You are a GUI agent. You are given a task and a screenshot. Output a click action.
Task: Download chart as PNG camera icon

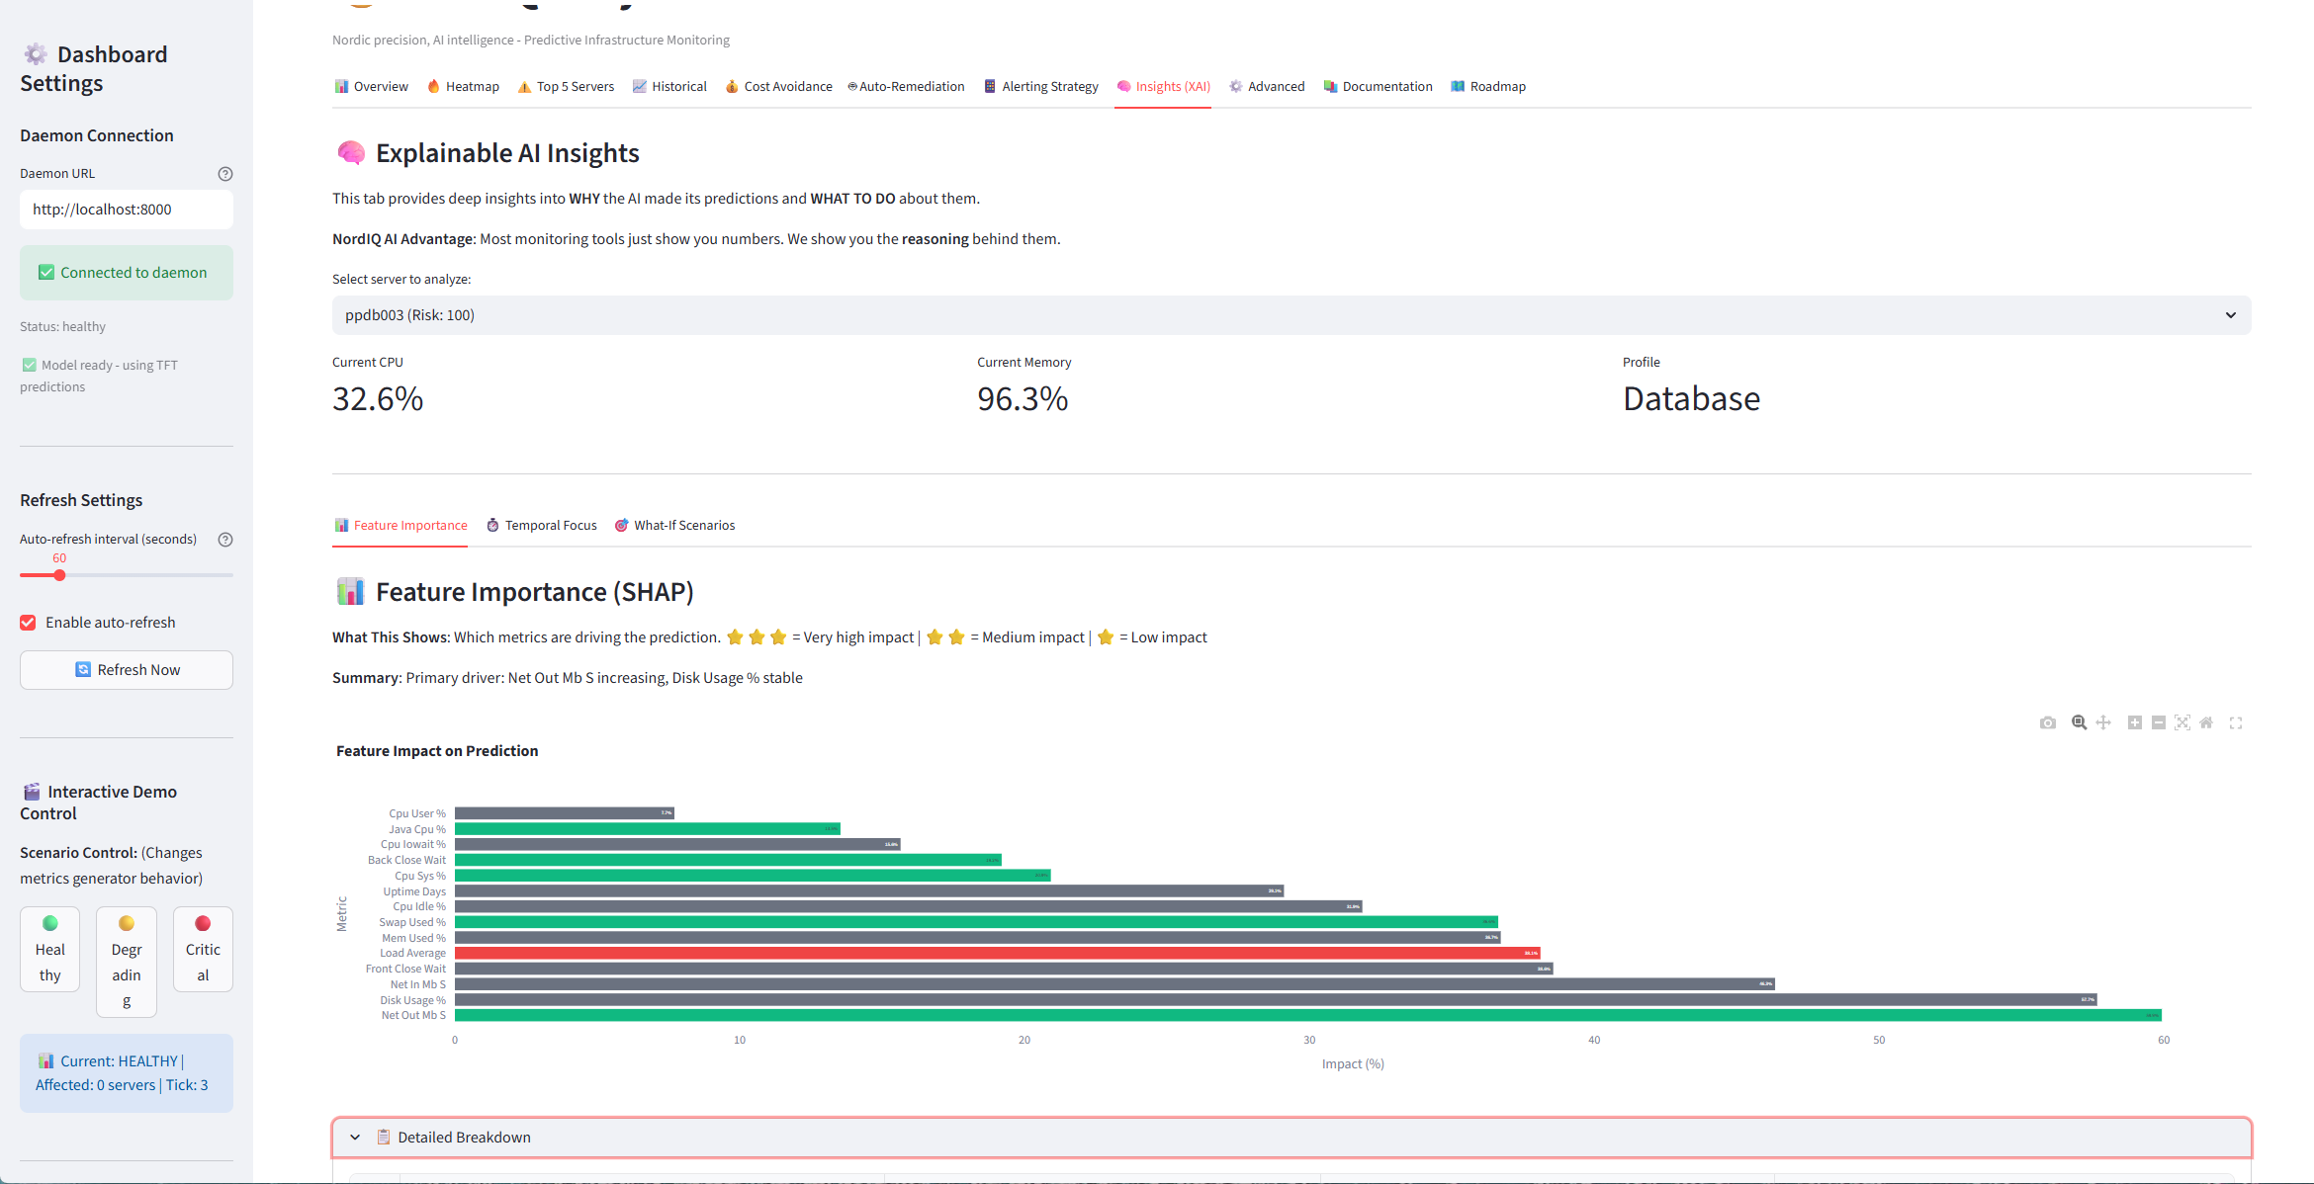pyautogui.click(x=2047, y=722)
